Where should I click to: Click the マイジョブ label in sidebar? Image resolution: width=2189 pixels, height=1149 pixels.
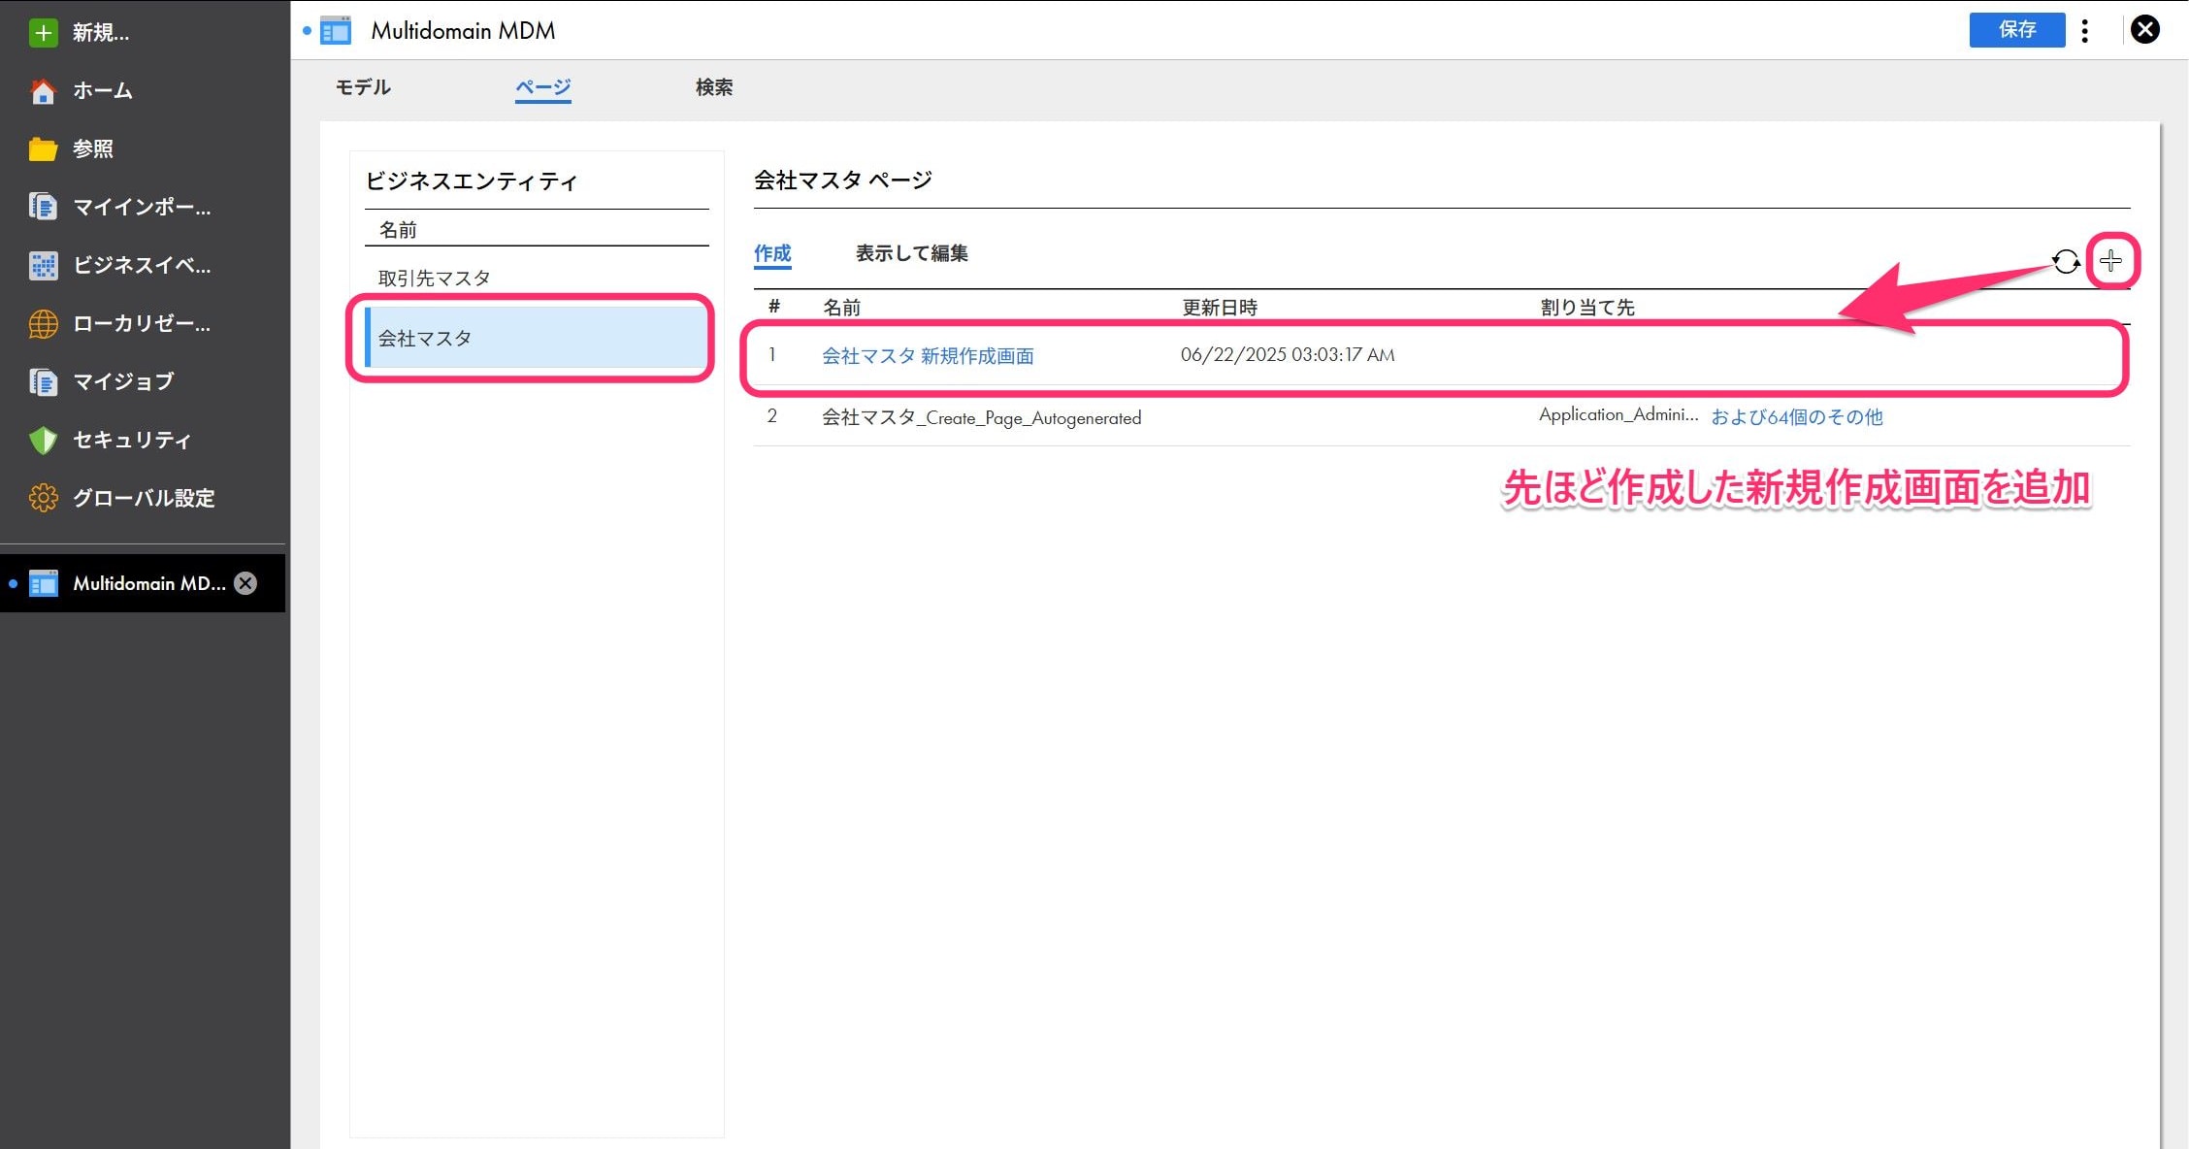[123, 382]
